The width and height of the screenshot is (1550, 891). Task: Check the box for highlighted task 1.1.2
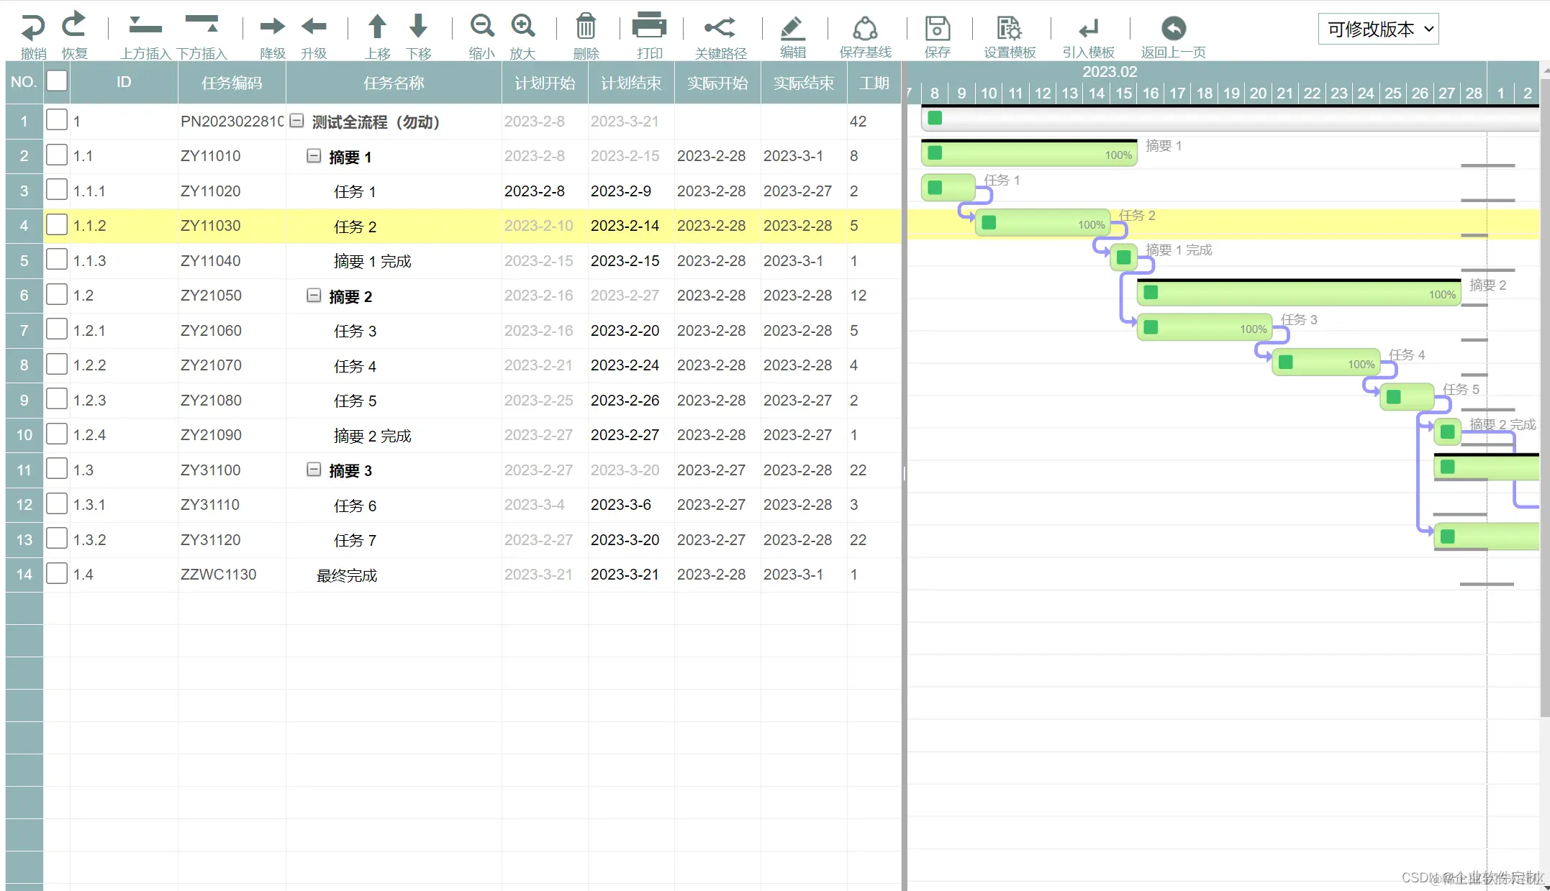pos(57,224)
